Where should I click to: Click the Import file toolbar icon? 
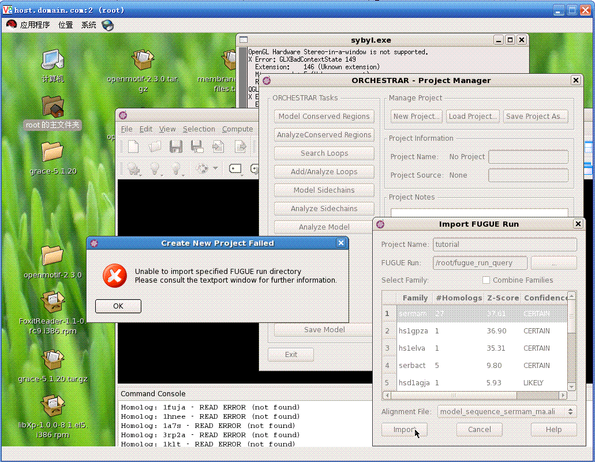coord(218,147)
